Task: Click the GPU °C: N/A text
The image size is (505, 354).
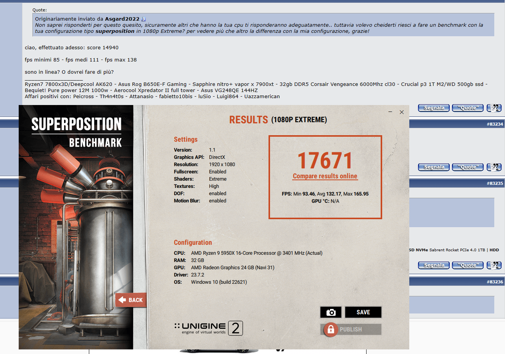Action: coord(325,201)
